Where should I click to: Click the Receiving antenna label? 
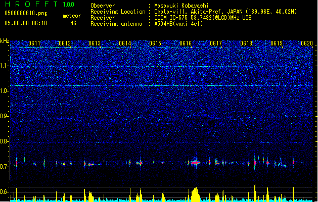point(116,24)
